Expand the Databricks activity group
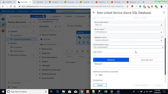 coord(40,53)
